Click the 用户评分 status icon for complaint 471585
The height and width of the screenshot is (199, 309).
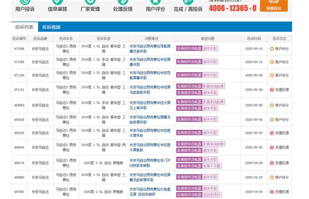272,62
